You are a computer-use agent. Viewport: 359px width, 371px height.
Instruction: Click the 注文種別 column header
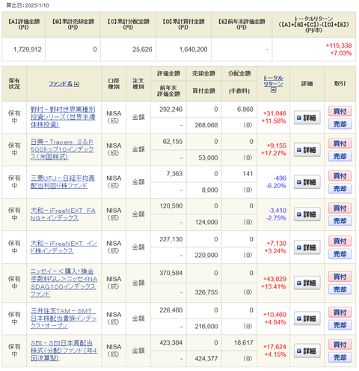[138, 84]
